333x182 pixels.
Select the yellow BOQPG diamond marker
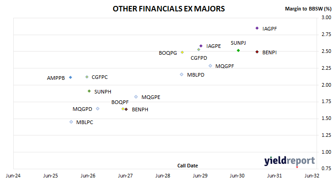[x=182, y=52]
